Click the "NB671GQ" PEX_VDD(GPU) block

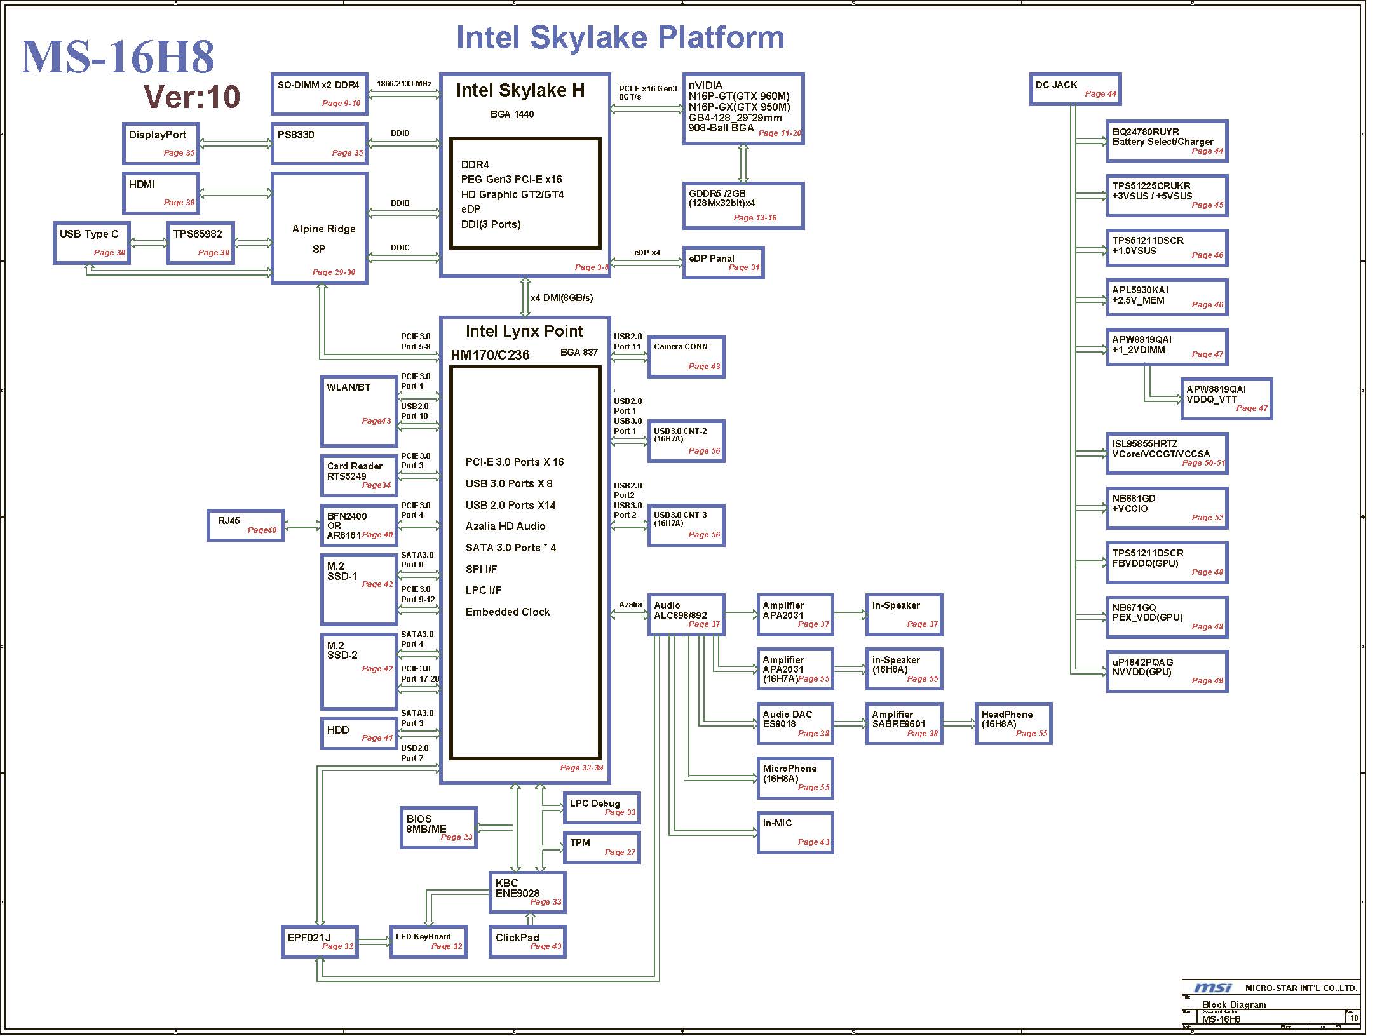tap(1167, 617)
